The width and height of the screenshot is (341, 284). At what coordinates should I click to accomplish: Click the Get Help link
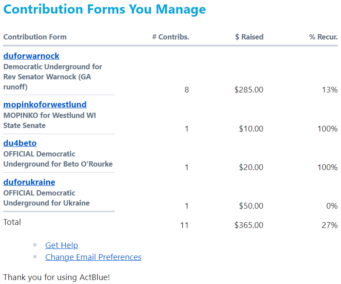coord(61,245)
